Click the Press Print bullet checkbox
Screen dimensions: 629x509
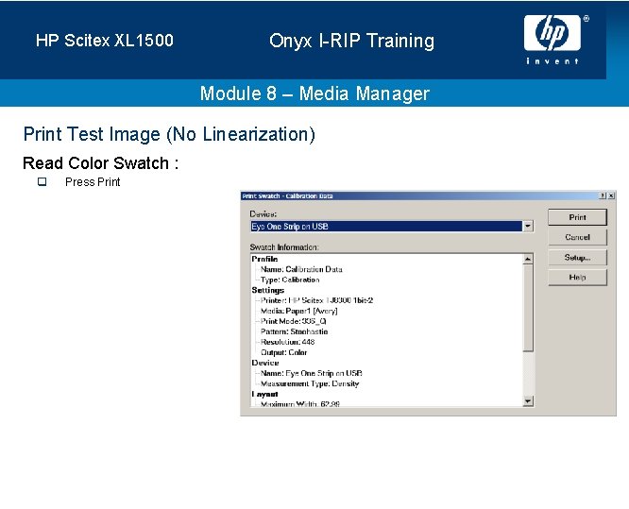pyautogui.click(x=42, y=181)
